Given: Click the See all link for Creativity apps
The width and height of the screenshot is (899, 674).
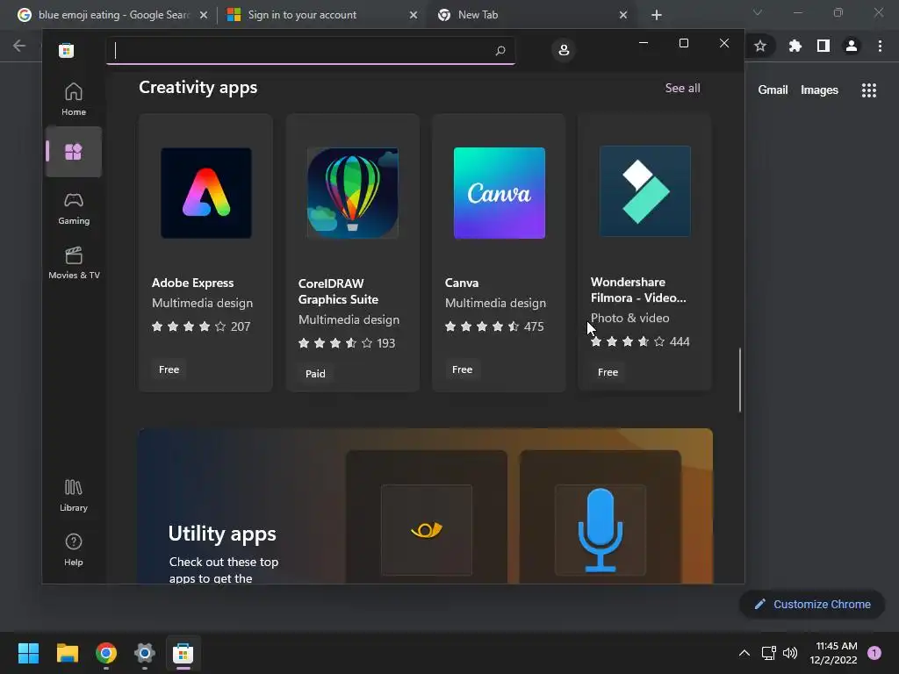Looking at the screenshot, I should click(682, 89).
